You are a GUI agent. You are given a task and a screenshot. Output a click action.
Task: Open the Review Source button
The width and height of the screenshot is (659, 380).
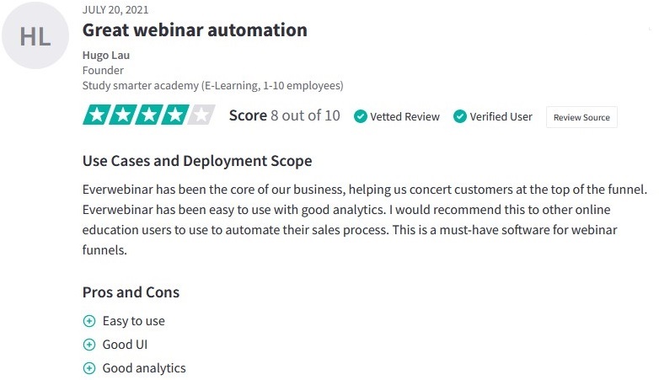tap(581, 117)
